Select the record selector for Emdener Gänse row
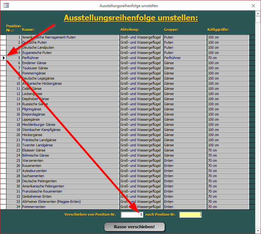This screenshot has width=261, height=234. [3, 63]
